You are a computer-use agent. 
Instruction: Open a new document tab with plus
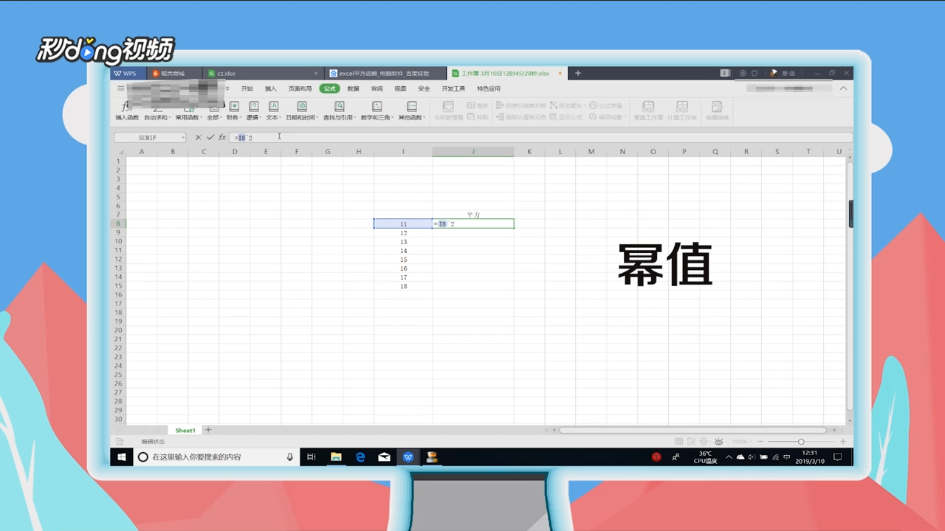pyautogui.click(x=578, y=73)
